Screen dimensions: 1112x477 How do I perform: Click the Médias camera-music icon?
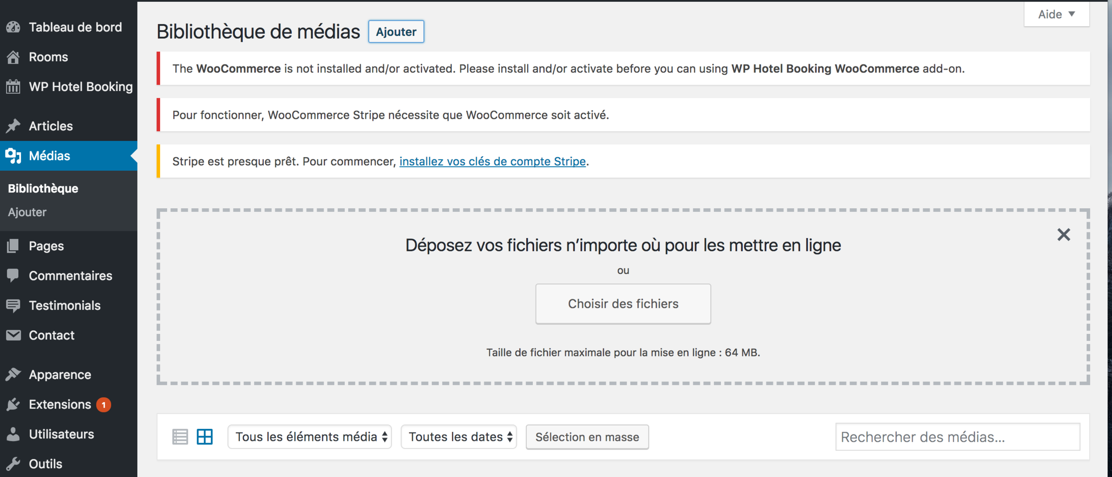13,156
